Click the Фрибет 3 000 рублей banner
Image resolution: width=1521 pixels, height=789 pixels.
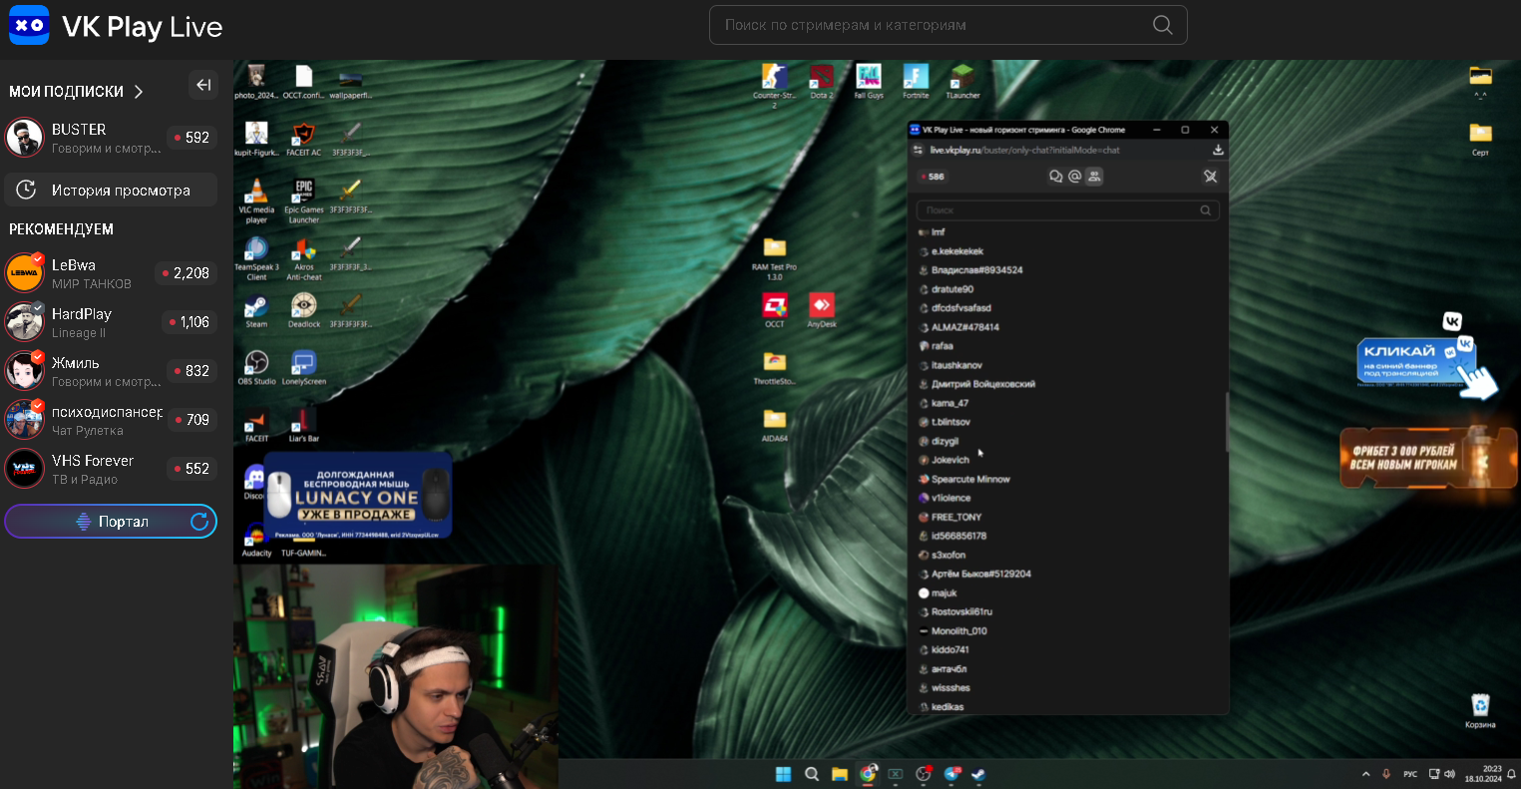click(x=1428, y=457)
